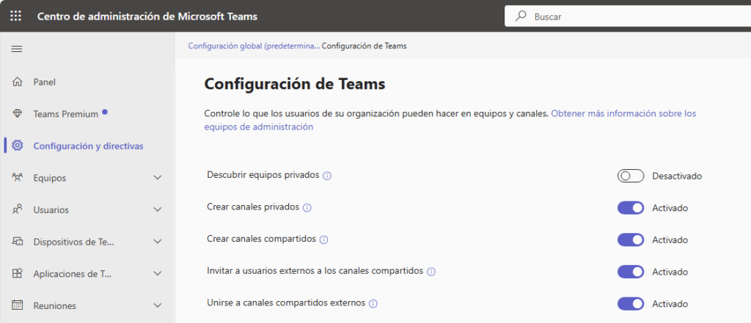751x323 pixels.
Task: Go to Configuración global breadcrumb link
Action: tap(254, 45)
